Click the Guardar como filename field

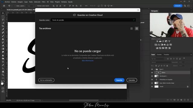click(x=93, y=20)
